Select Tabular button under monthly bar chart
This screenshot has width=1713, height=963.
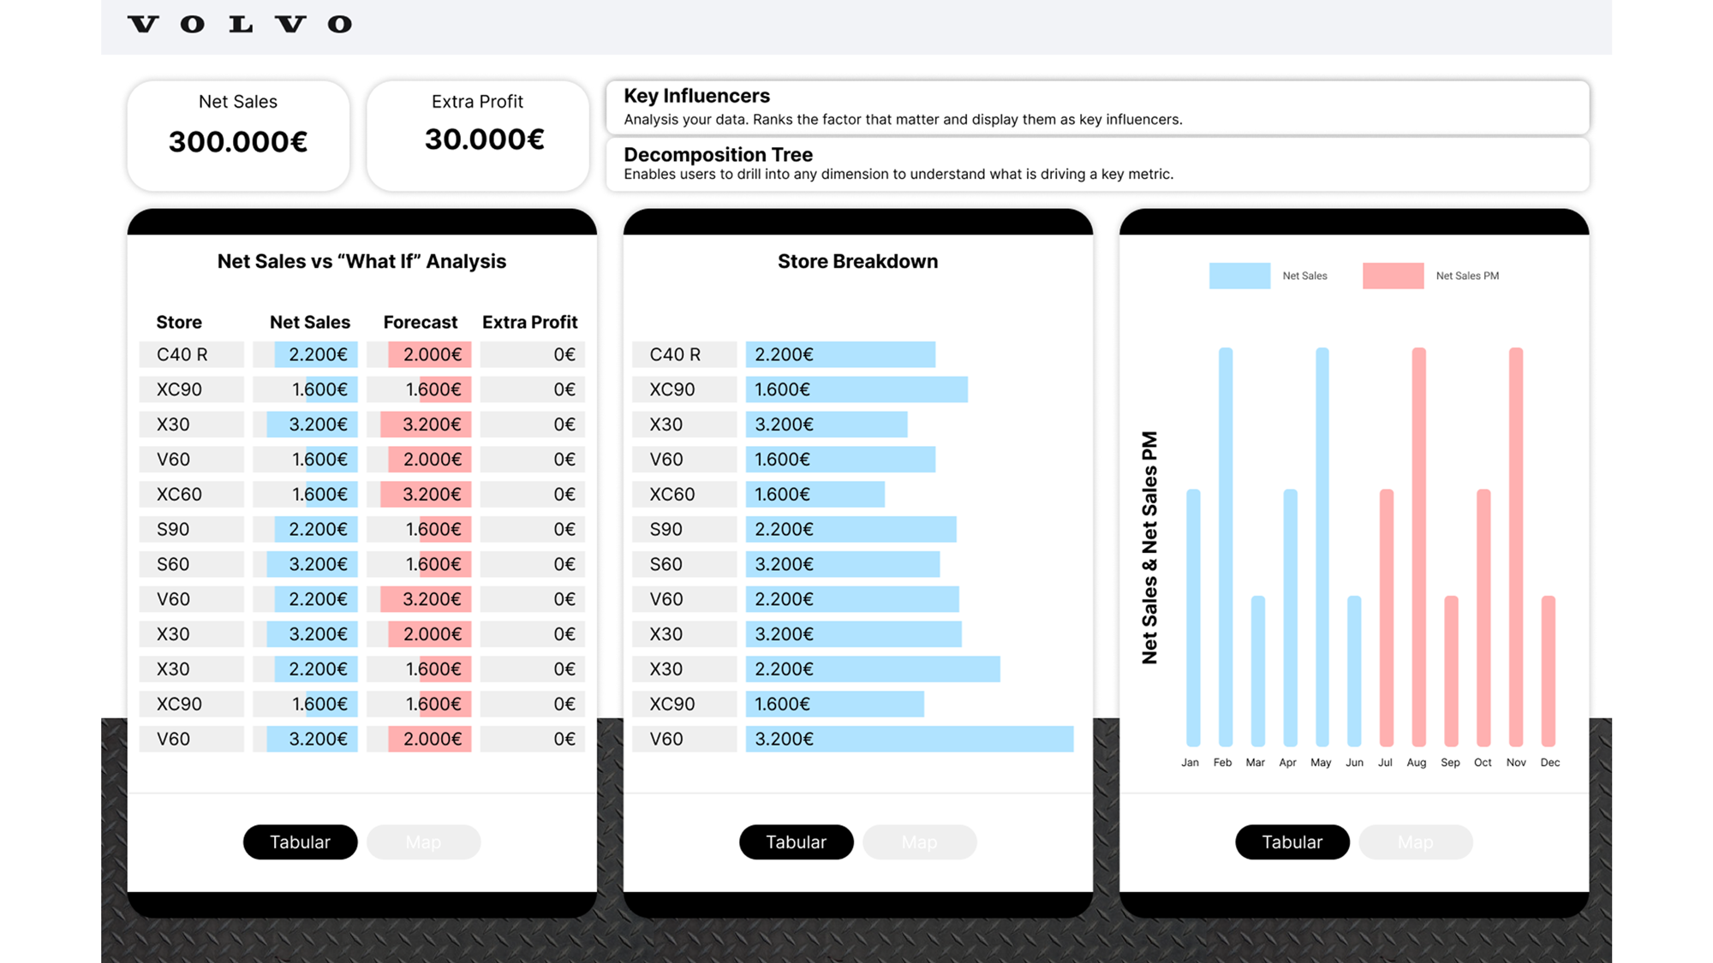[1292, 842]
